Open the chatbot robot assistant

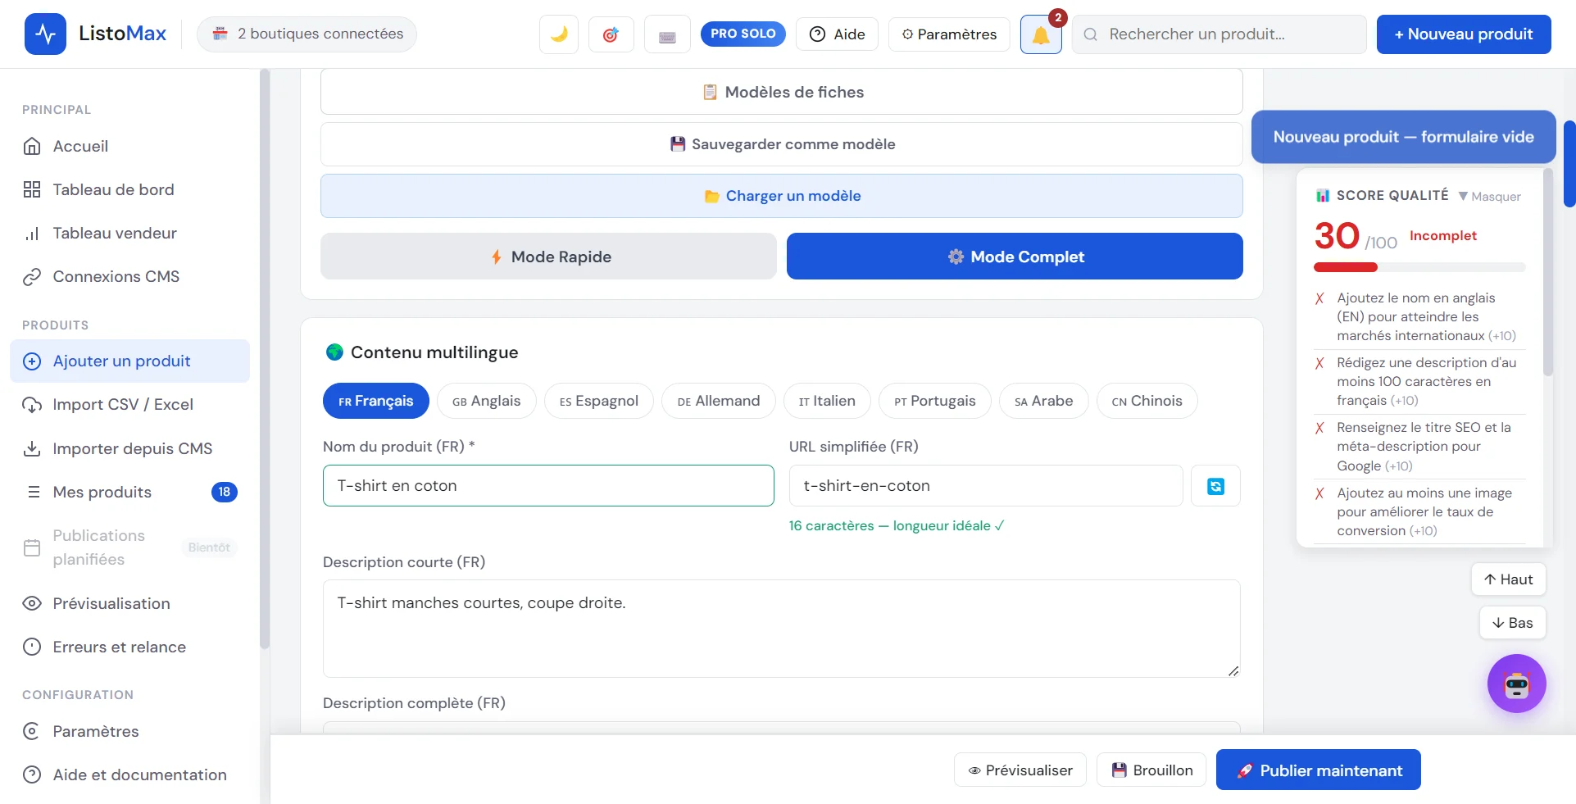1516,684
